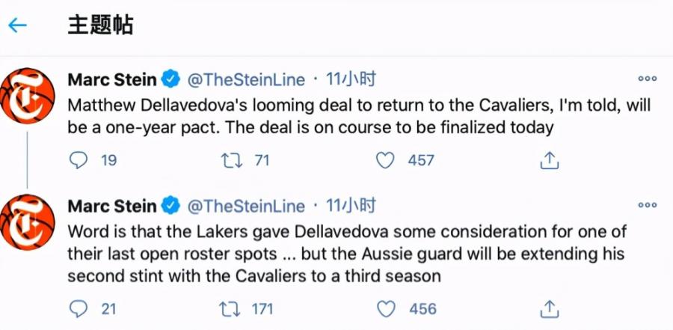
Task: Open Marc Stein's avatar on second tweet
Action: click(28, 221)
